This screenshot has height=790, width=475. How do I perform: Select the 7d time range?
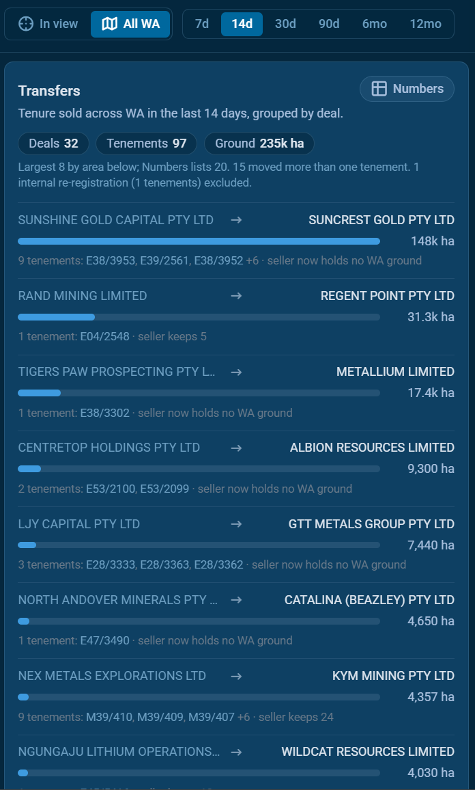(202, 24)
